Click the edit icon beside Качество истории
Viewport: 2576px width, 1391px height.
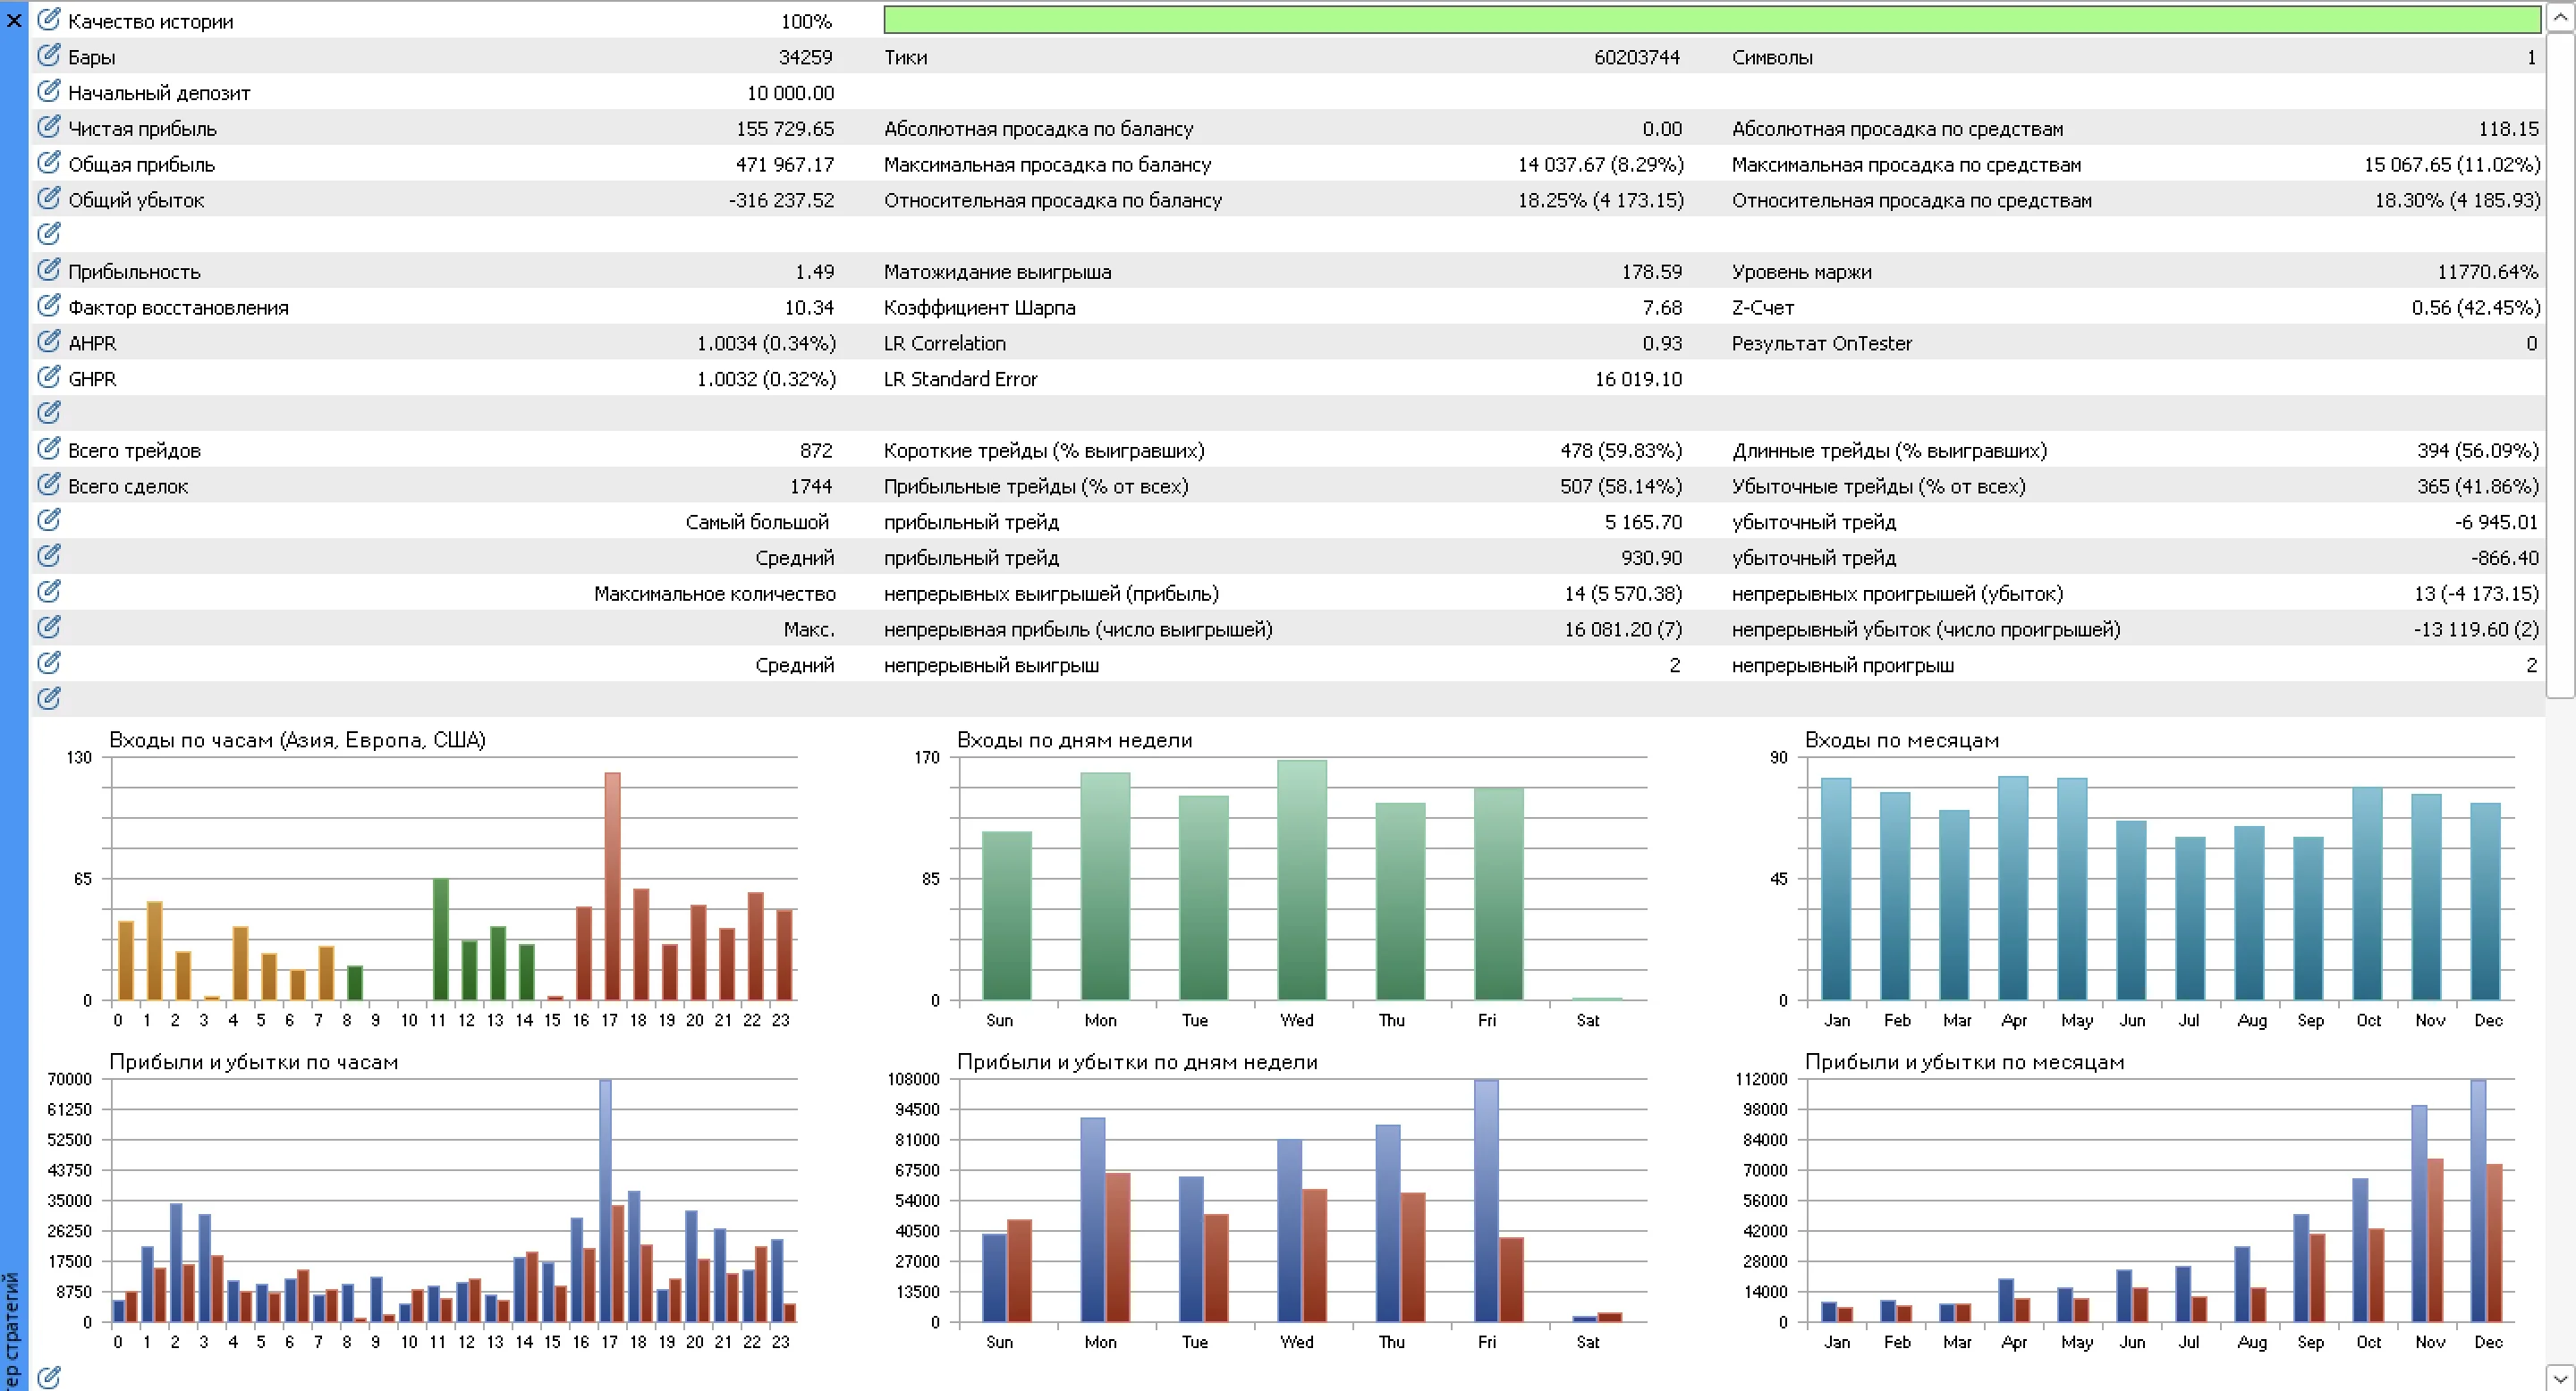pos(49,20)
